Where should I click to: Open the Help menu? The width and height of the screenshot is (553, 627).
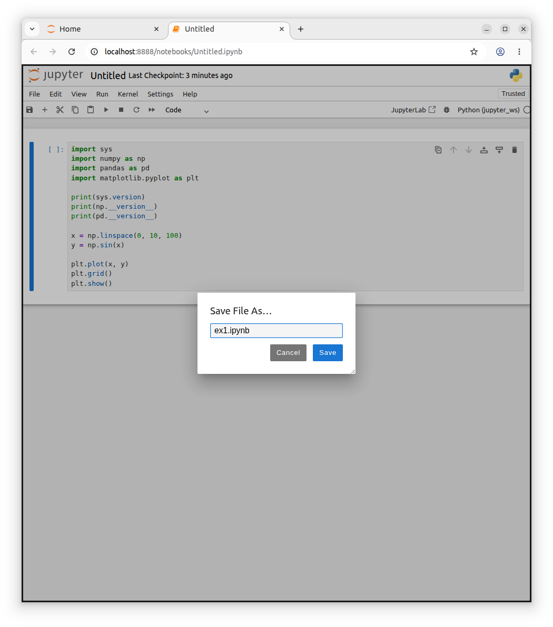[190, 94]
